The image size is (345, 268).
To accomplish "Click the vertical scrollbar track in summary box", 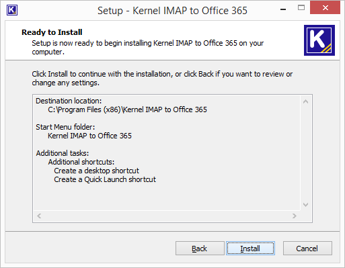I will pyautogui.click(x=305, y=153).
